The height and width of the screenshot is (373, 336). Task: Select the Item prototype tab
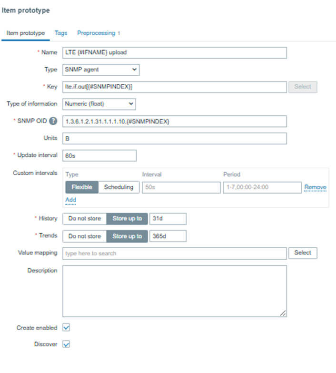point(25,33)
